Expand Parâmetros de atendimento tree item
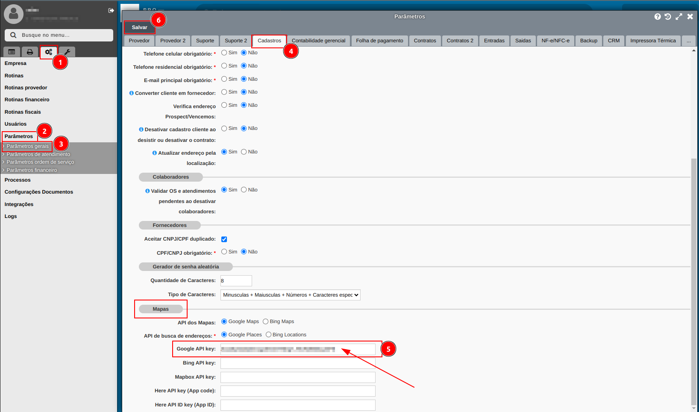 click(x=38, y=154)
